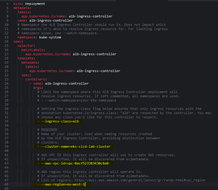Click '- name: alb-ingress-controller' on line 24
Viewport: 218px width, 190px height.
59,83
